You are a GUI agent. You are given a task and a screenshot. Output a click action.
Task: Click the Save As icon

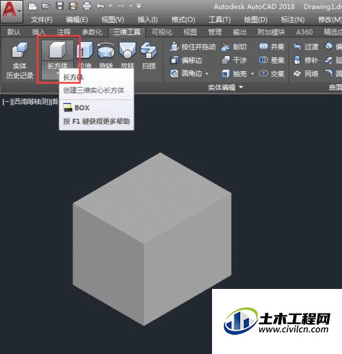(x=73, y=6)
